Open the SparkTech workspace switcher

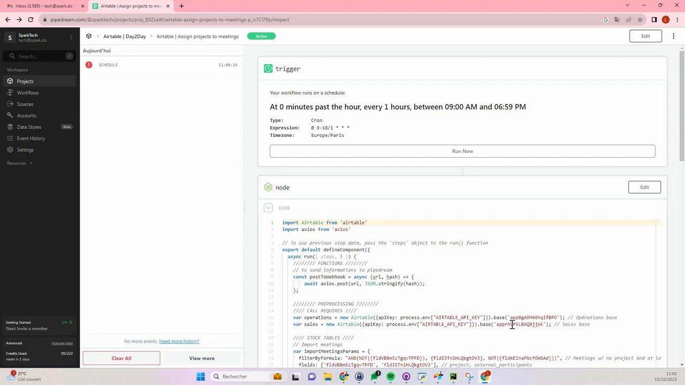[x=40, y=37]
